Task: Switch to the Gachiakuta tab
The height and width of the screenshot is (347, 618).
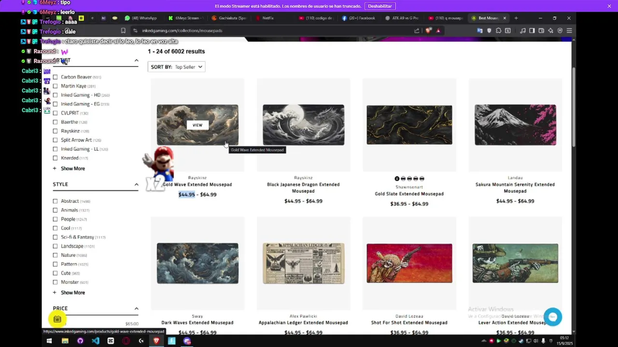Action: coord(229,18)
